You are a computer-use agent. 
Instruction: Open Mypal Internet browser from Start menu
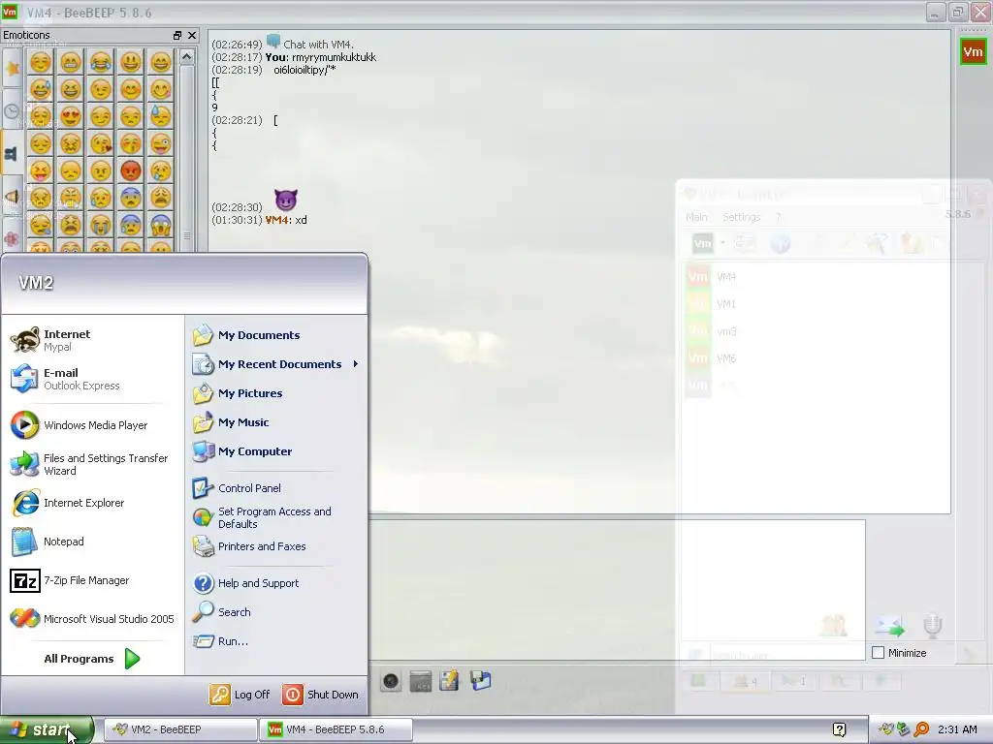click(92, 340)
